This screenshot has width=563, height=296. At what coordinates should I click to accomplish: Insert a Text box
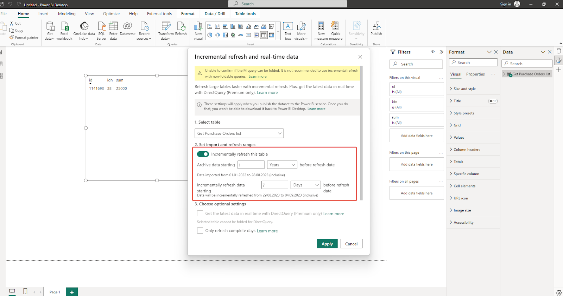pyautogui.click(x=288, y=31)
